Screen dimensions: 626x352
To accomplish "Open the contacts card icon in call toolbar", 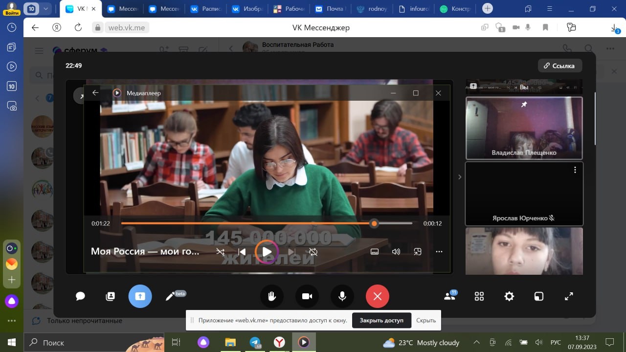I will [x=111, y=296].
